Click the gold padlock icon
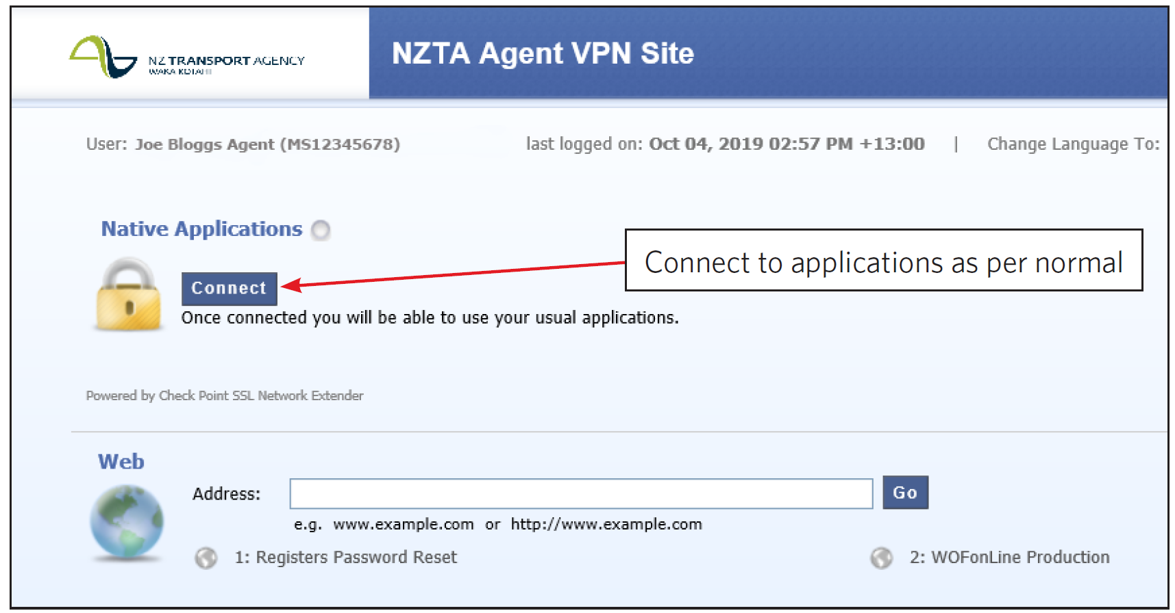1175x613 pixels. pyautogui.click(x=129, y=296)
